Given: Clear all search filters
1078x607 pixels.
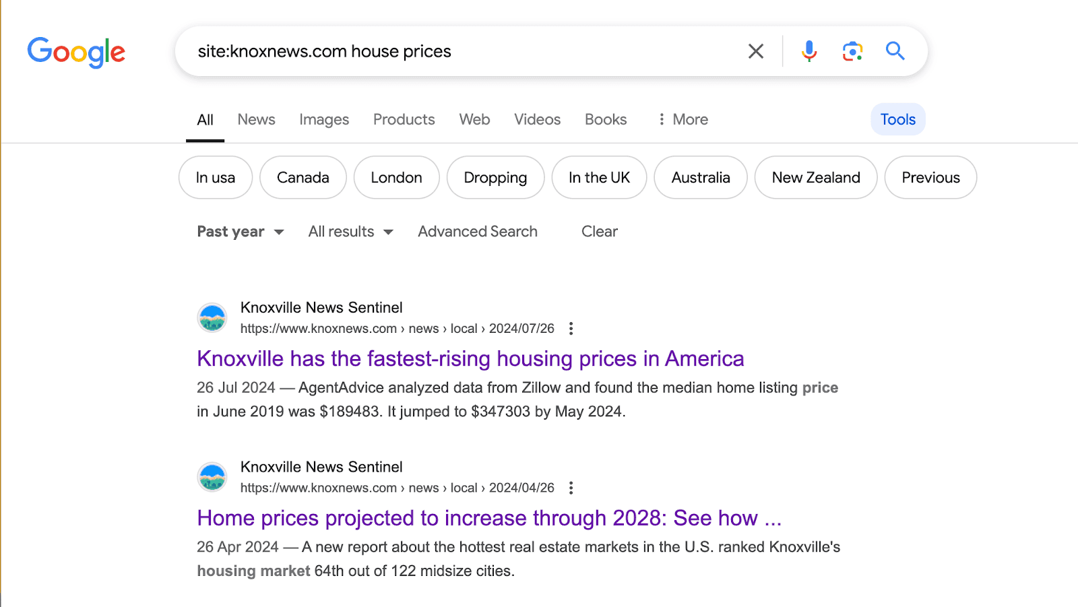Looking at the screenshot, I should tap(598, 231).
